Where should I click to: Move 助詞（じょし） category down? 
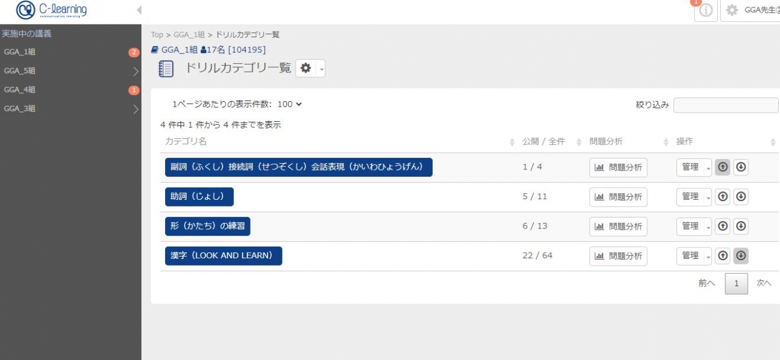[x=741, y=197]
